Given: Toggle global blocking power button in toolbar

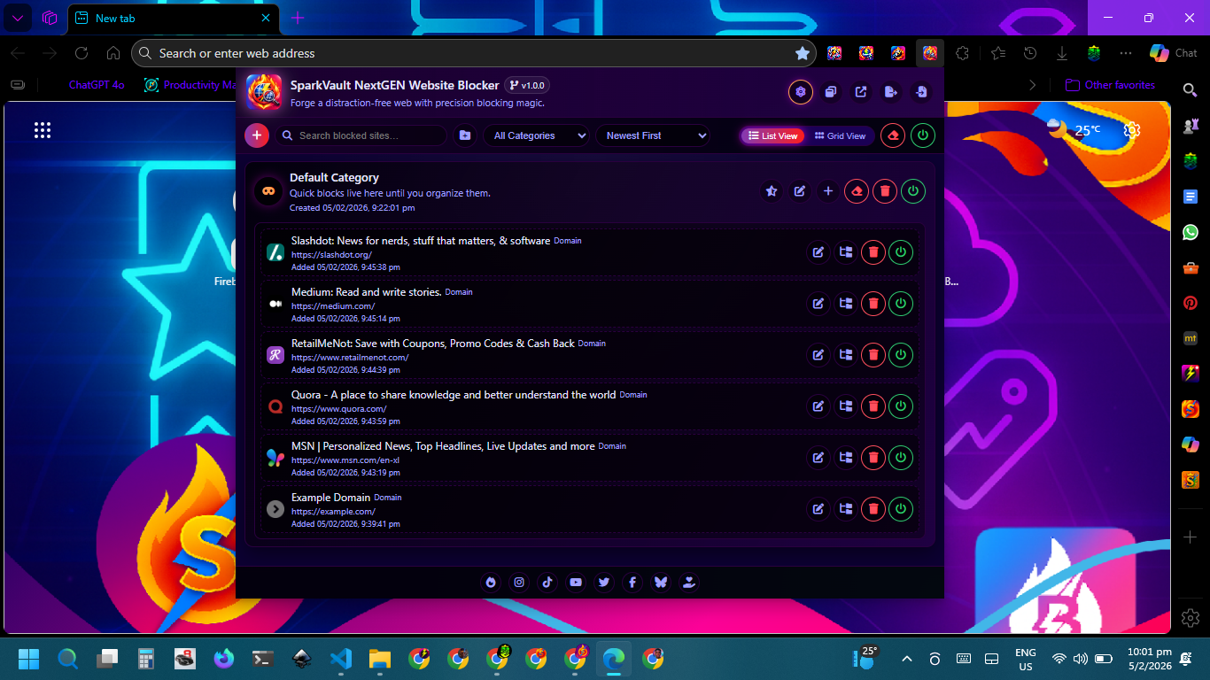Looking at the screenshot, I should (923, 135).
